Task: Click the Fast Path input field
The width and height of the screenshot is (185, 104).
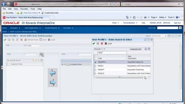Action: pyautogui.click(x=168, y=28)
